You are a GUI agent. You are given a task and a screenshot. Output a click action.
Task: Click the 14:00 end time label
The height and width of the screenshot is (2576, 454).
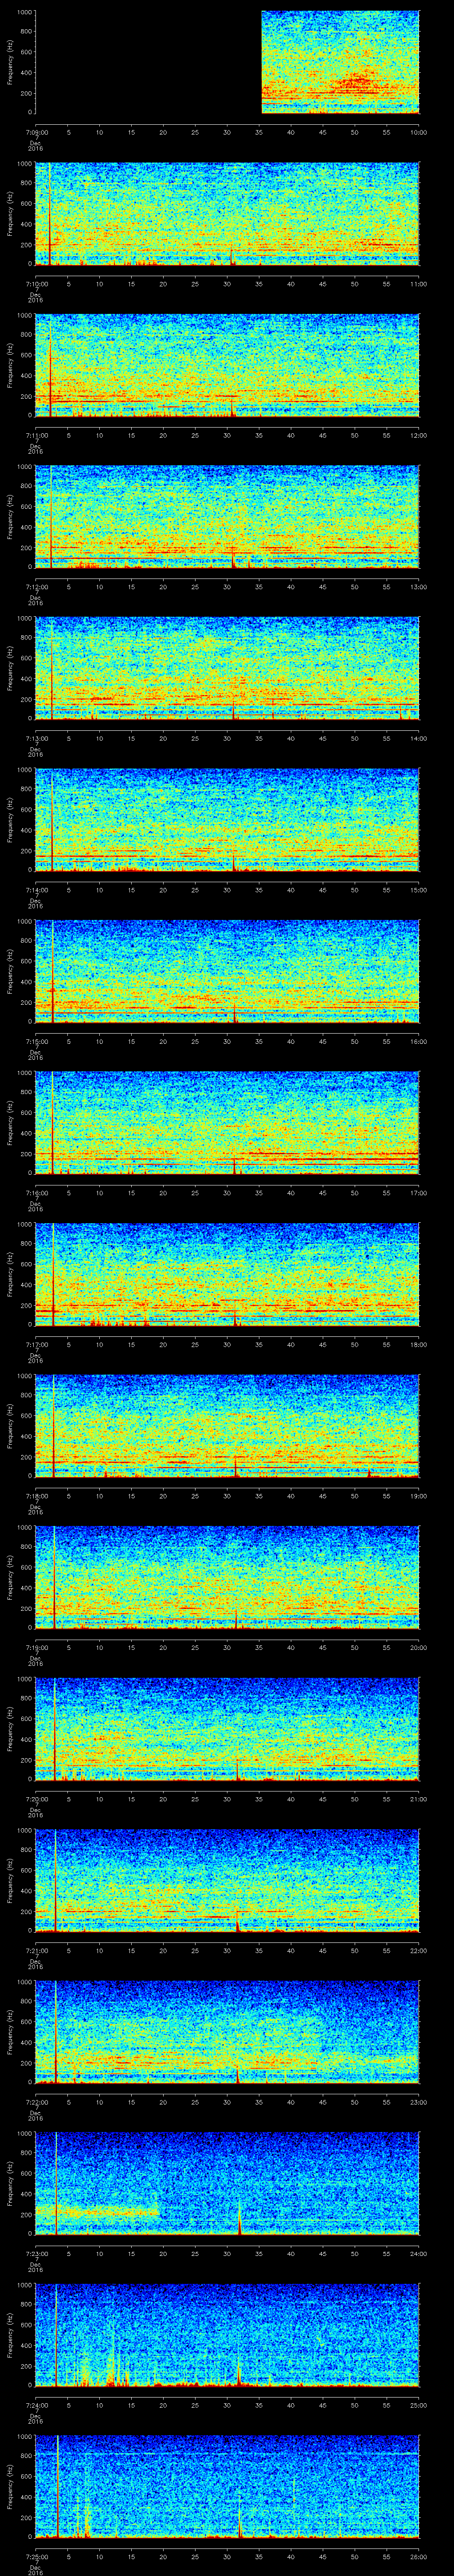[419, 738]
